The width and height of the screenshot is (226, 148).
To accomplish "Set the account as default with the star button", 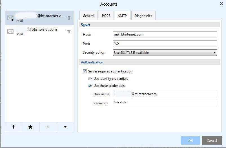I will coord(30,127).
